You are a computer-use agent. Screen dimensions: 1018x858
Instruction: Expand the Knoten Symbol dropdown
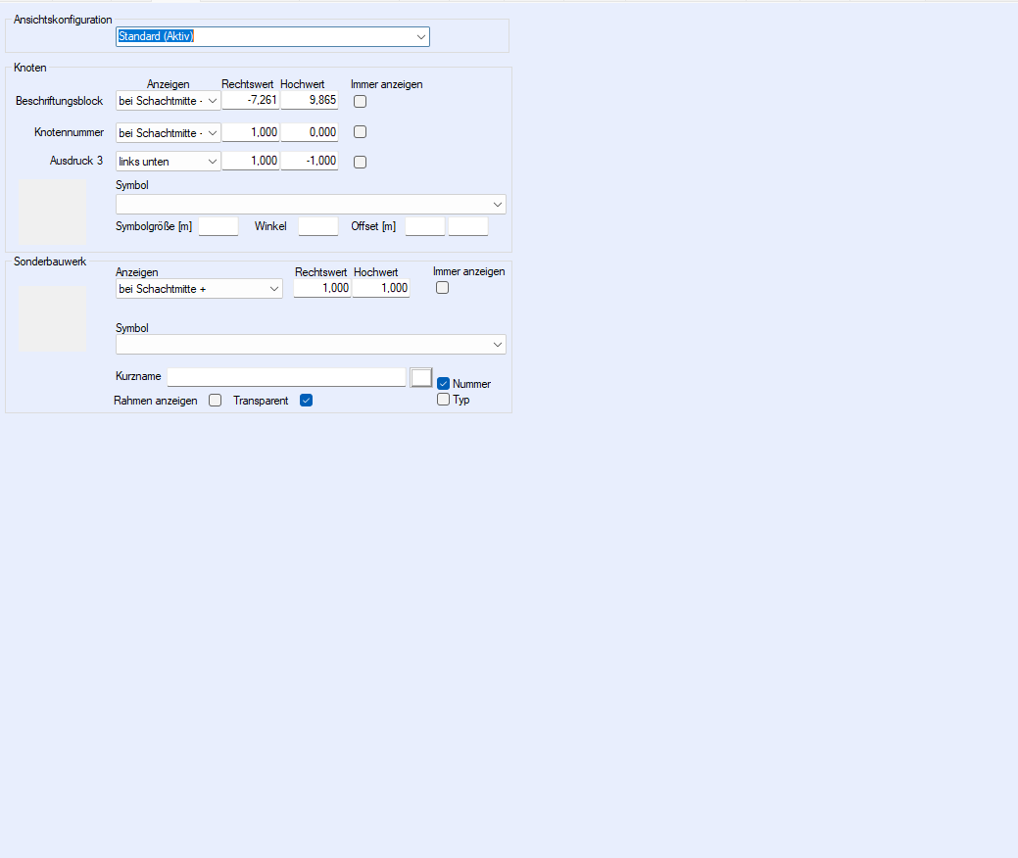click(311, 204)
